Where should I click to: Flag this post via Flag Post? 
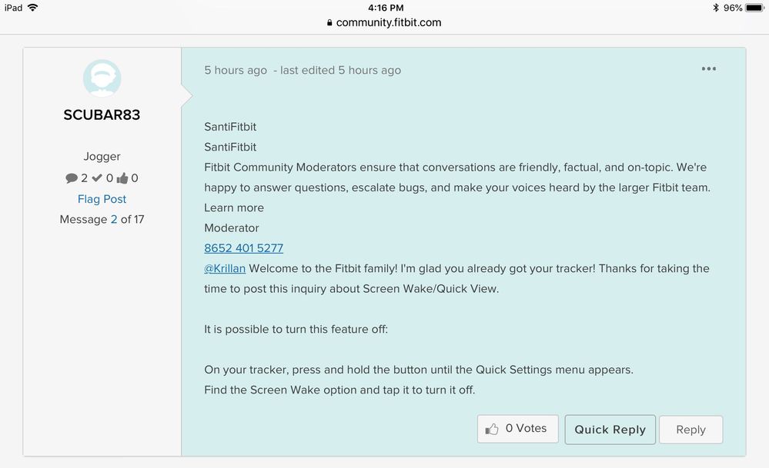[102, 199]
